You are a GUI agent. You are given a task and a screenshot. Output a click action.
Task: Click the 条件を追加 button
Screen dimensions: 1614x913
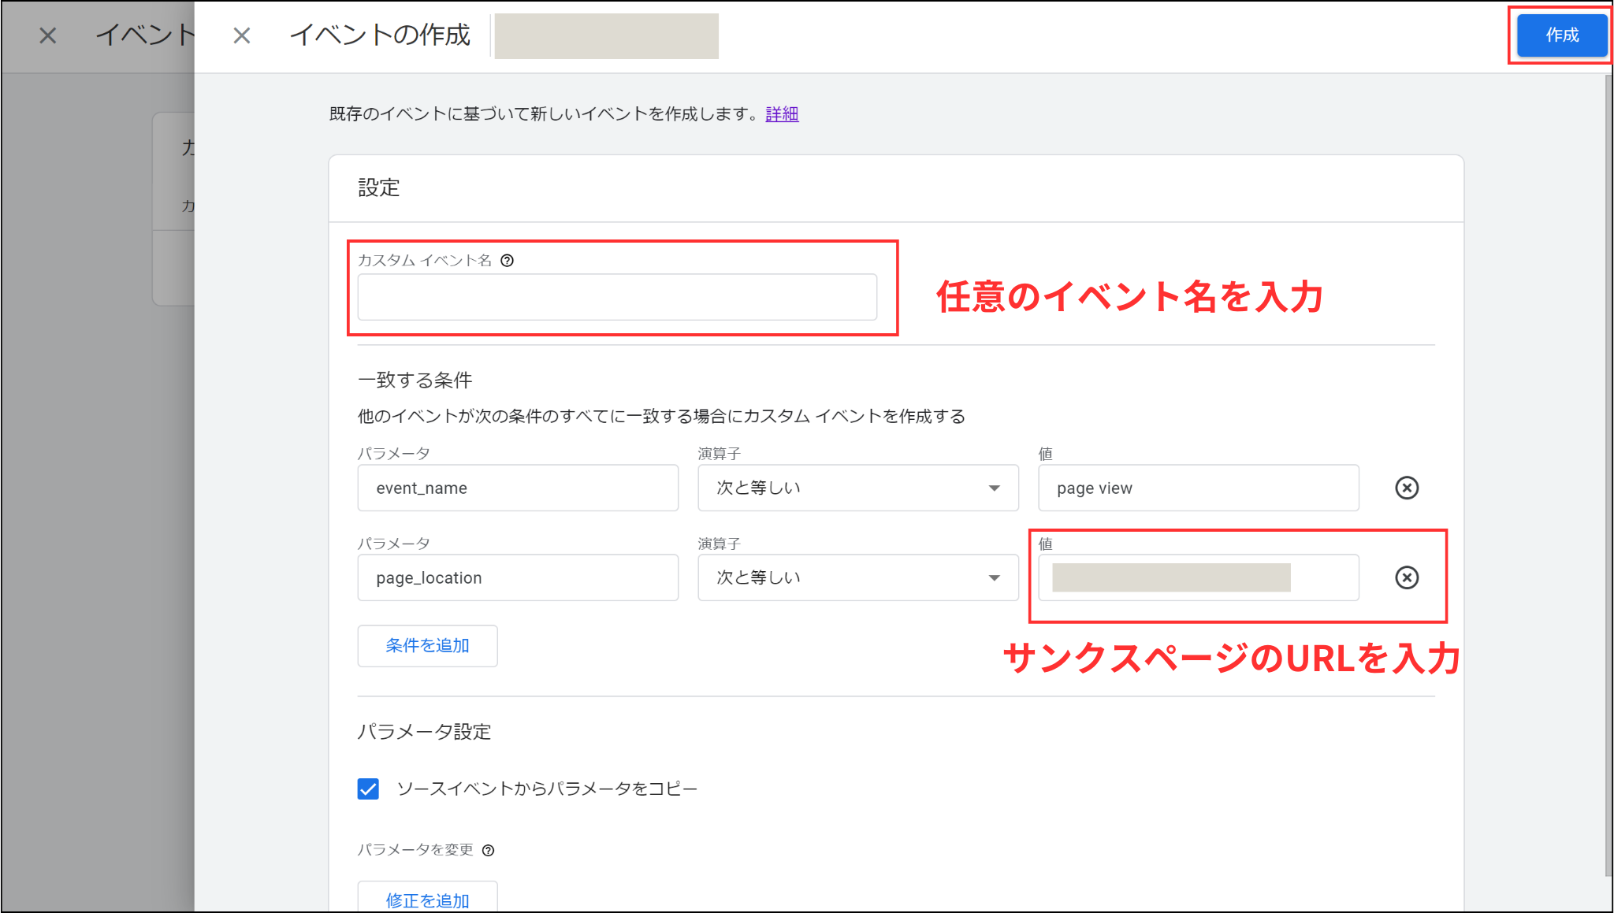click(x=427, y=646)
